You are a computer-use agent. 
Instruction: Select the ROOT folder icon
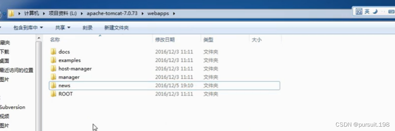[53, 94]
